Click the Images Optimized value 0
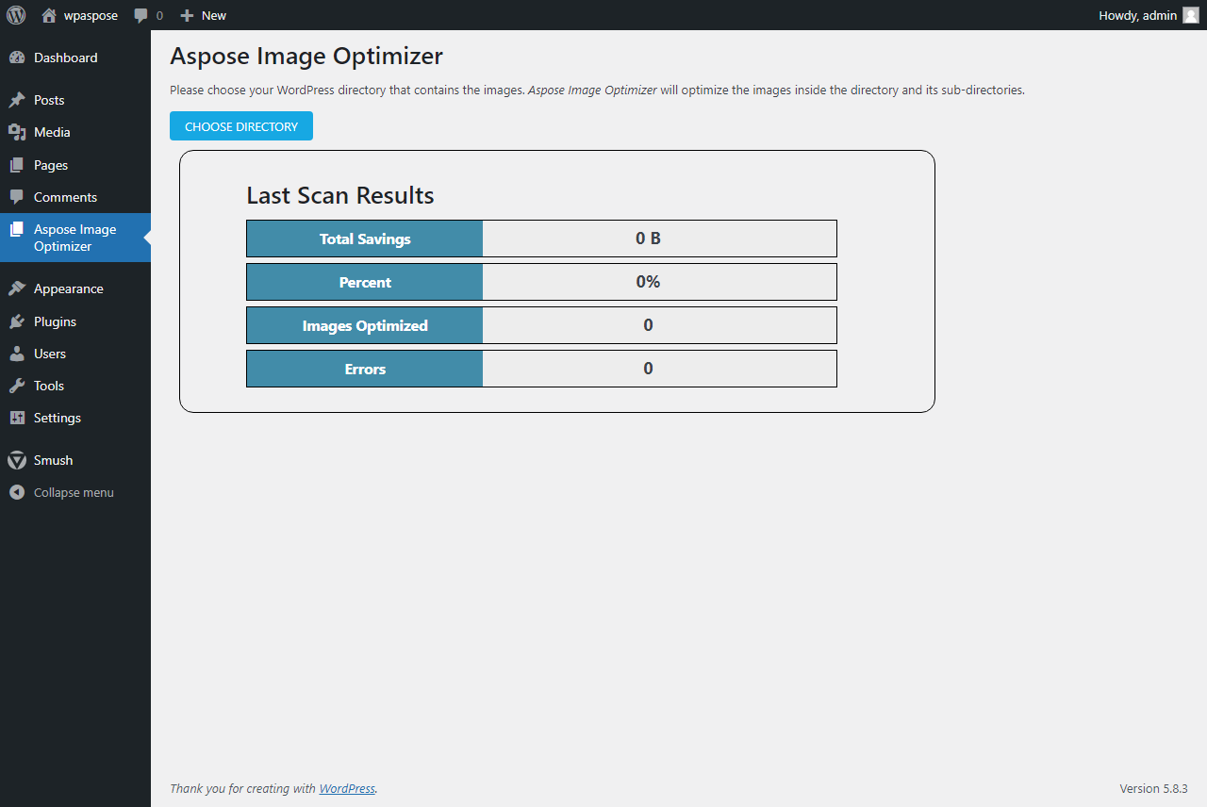Image resolution: width=1207 pixels, height=807 pixels. click(648, 325)
